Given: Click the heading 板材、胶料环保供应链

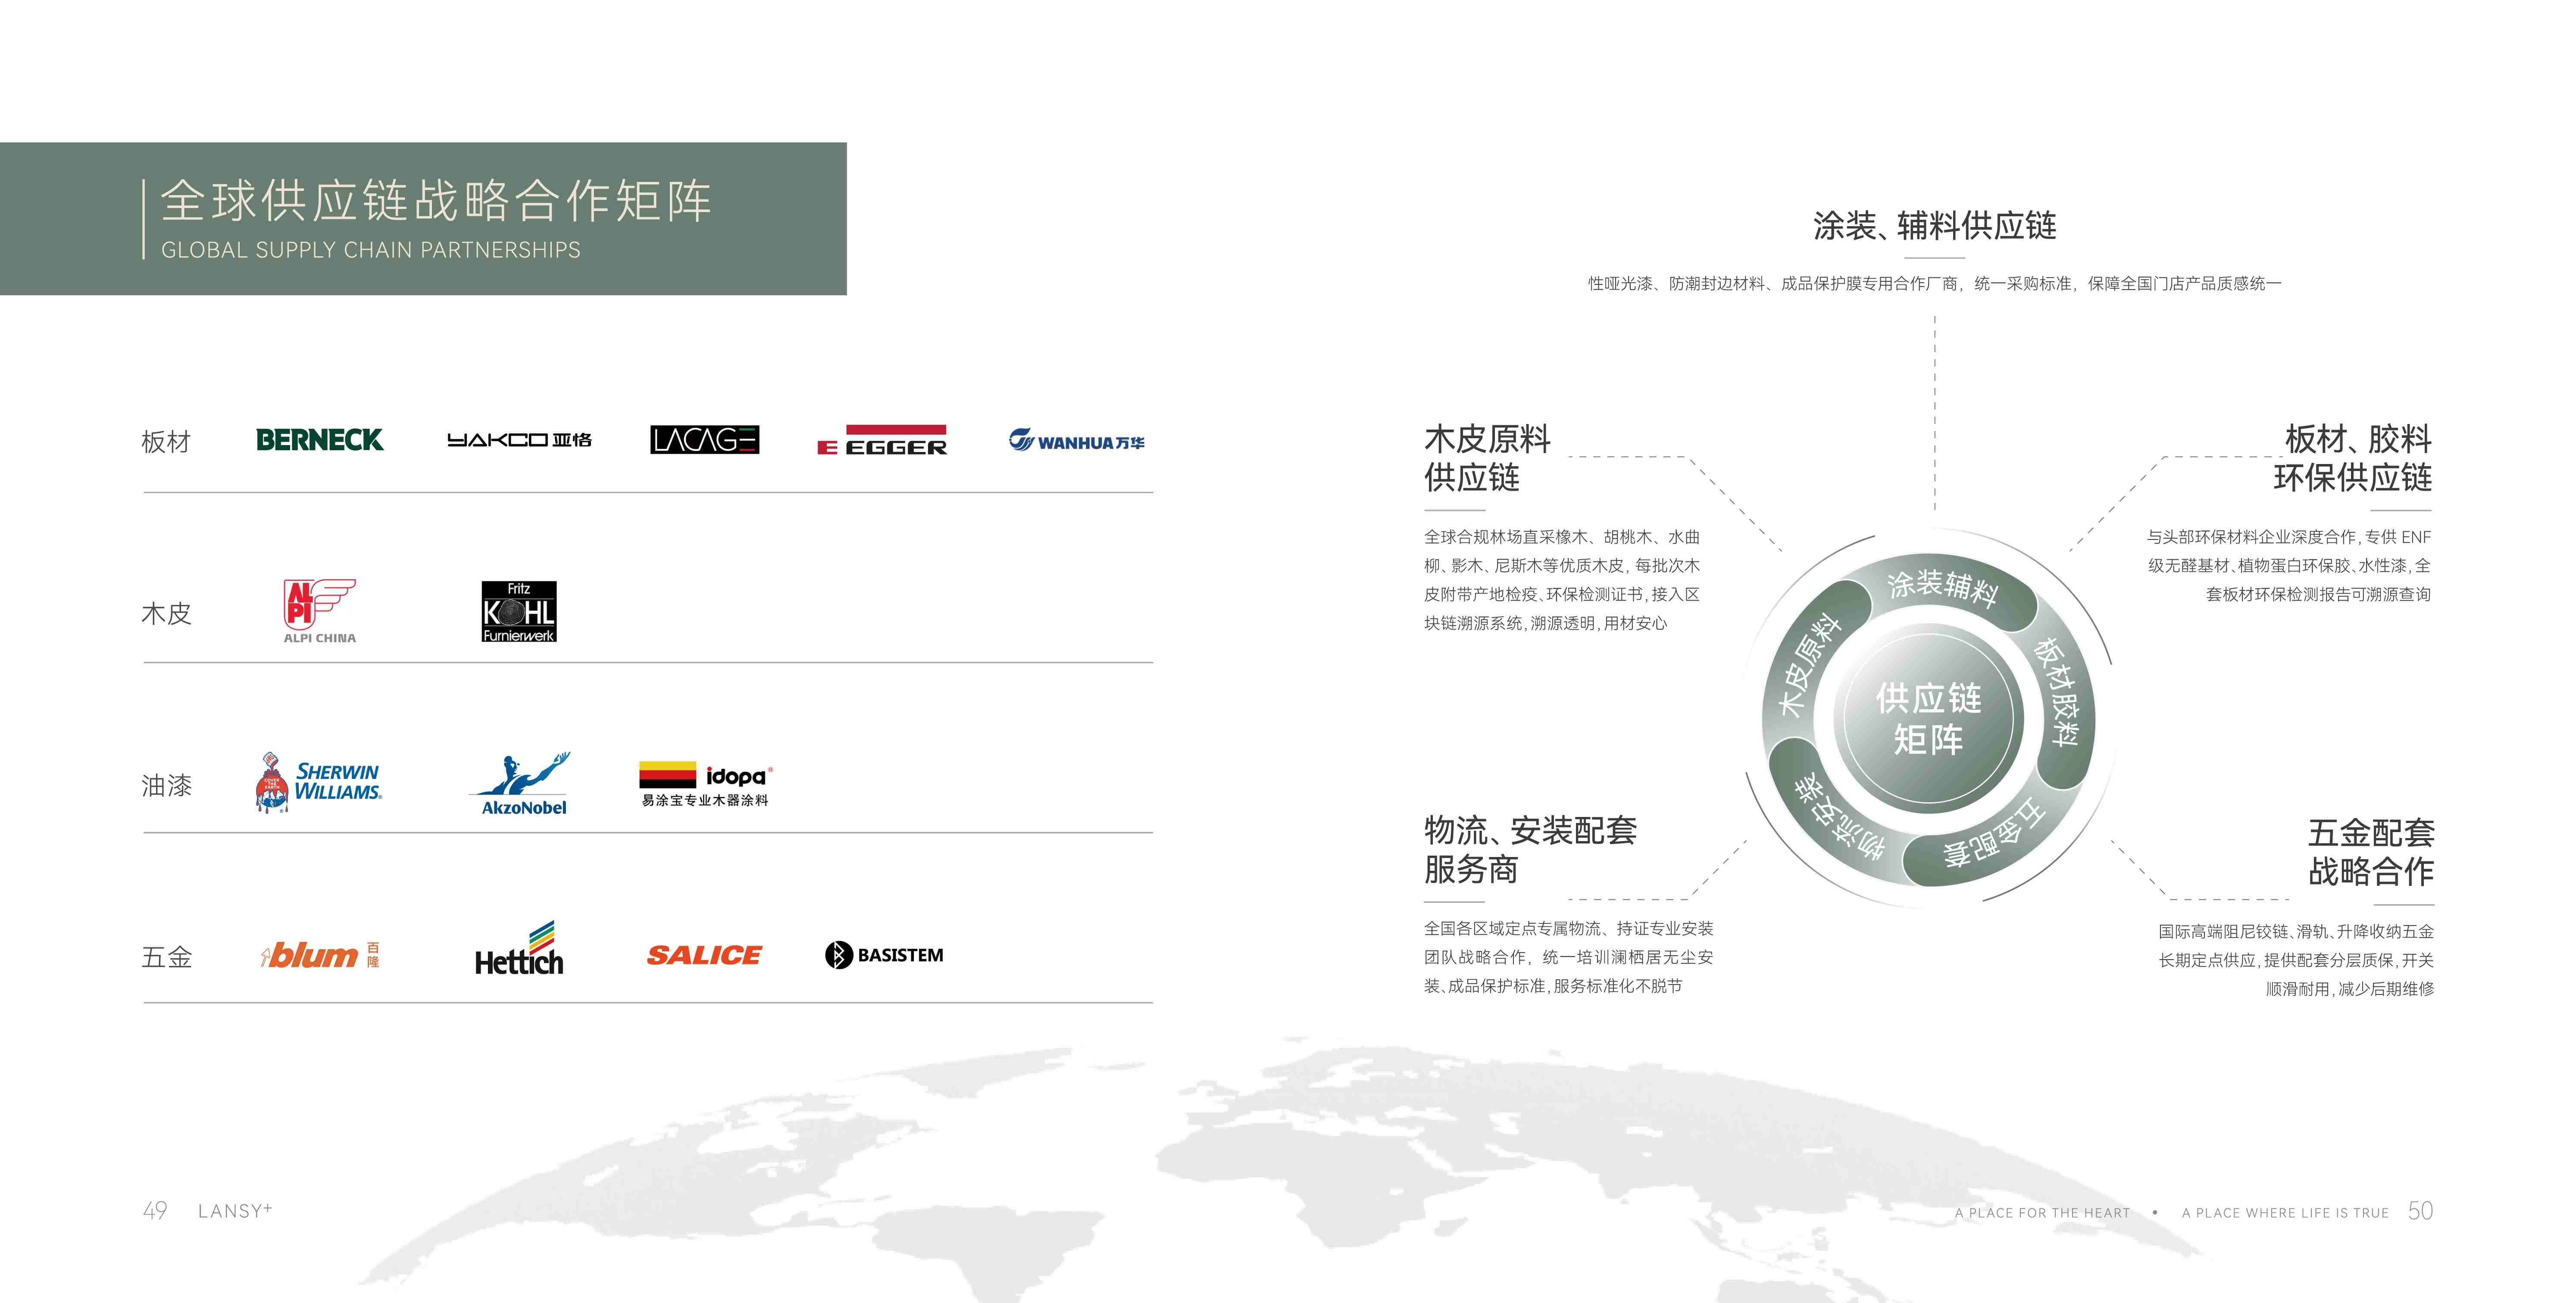Looking at the screenshot, I should pyautogui.click(x=2353, y=458).
